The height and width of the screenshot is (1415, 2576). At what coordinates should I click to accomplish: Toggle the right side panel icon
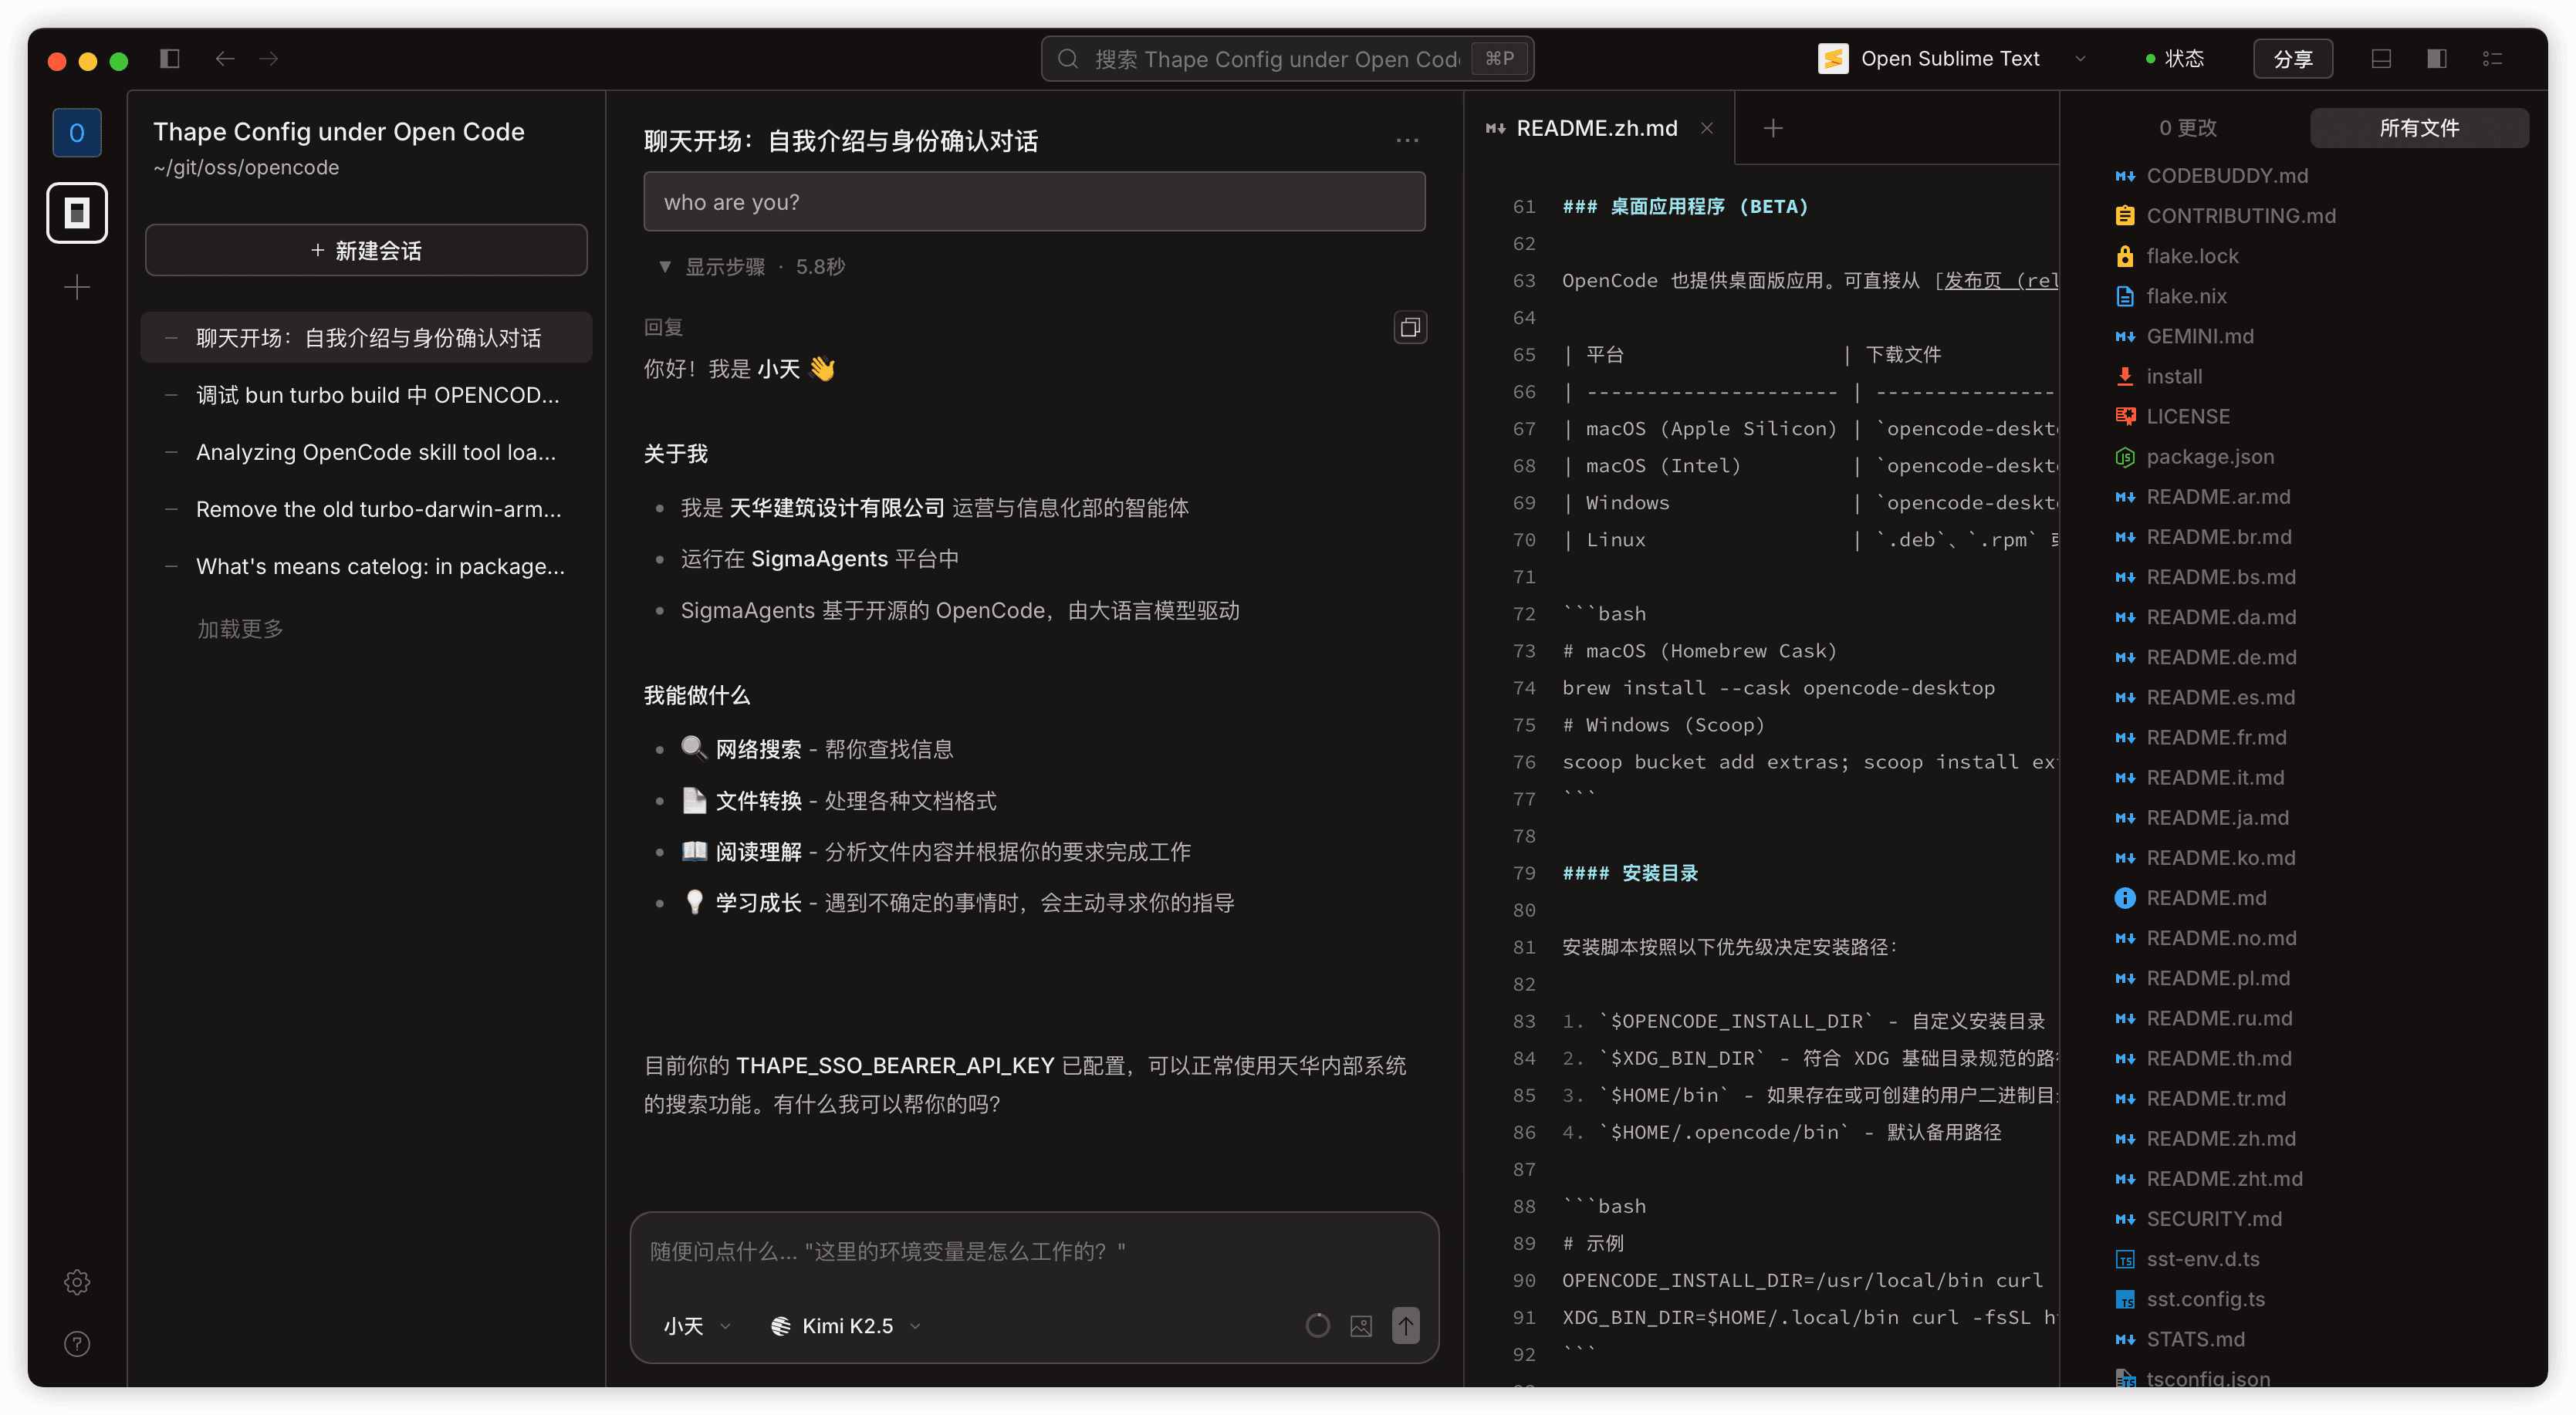(x=2436, y=59)
